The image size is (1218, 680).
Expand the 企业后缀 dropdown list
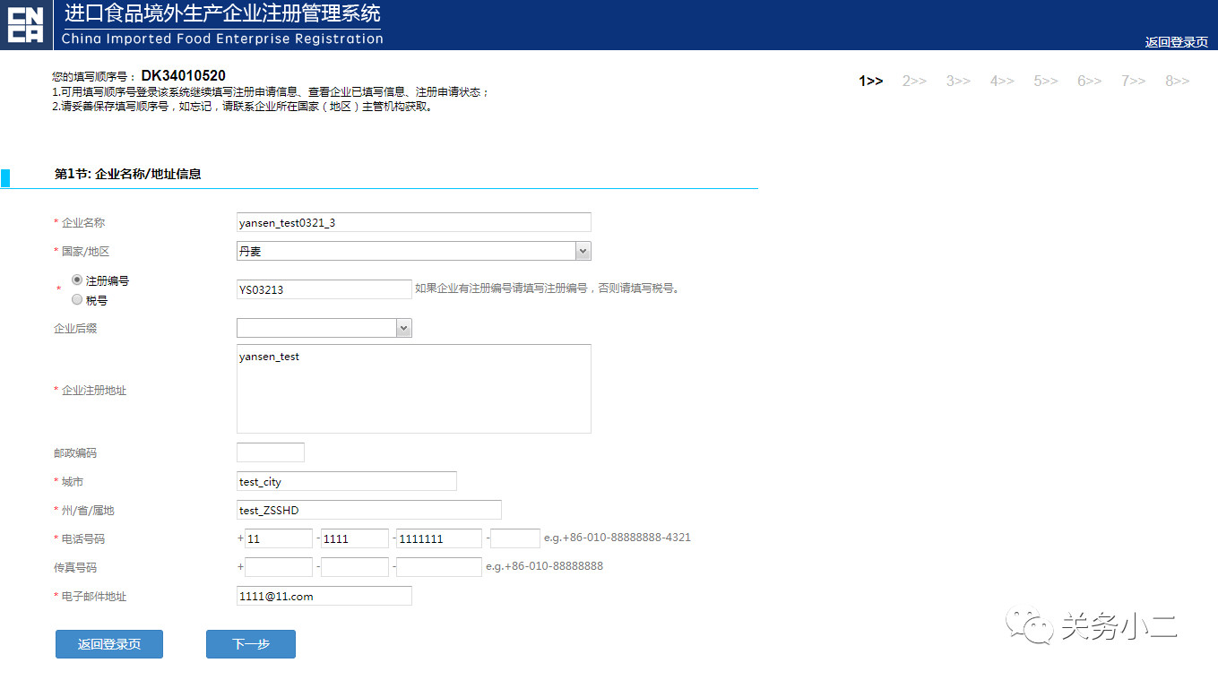tap(324, 329)
